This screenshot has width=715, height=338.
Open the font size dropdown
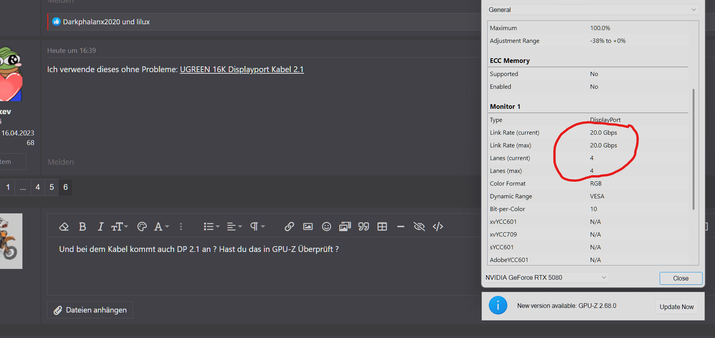[119, 226]
